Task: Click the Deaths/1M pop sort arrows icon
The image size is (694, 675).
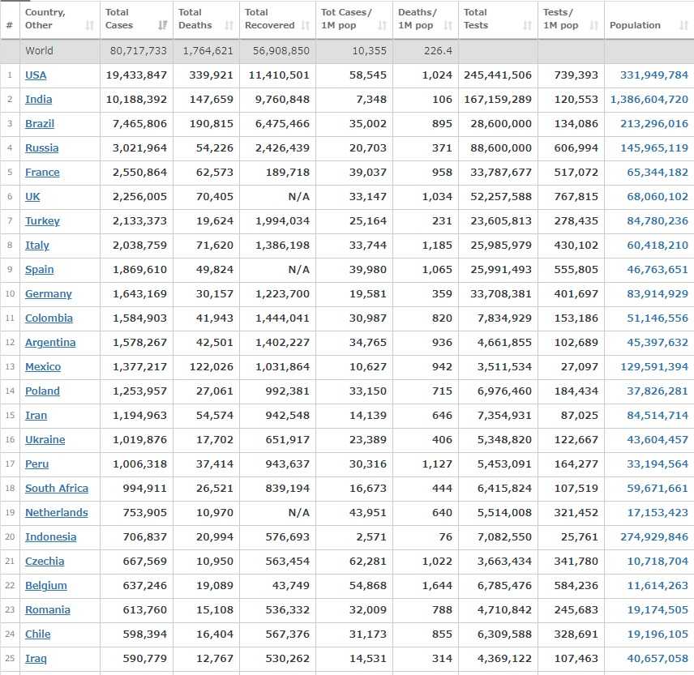Action: pyautogui.click(x=448, y=26)
